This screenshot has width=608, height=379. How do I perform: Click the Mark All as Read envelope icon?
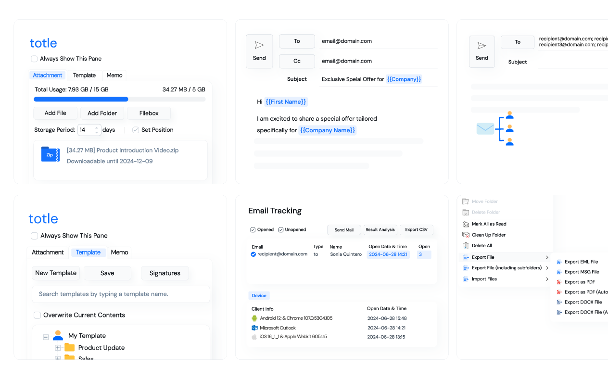(x=465, y=224)
